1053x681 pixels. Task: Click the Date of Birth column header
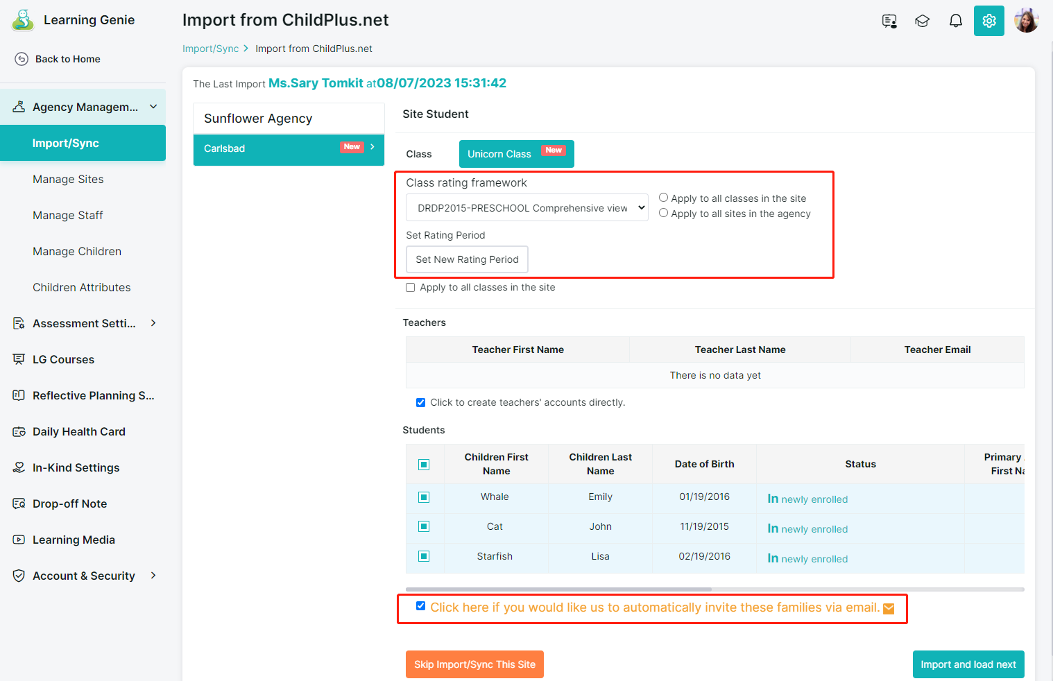point(704,464)
